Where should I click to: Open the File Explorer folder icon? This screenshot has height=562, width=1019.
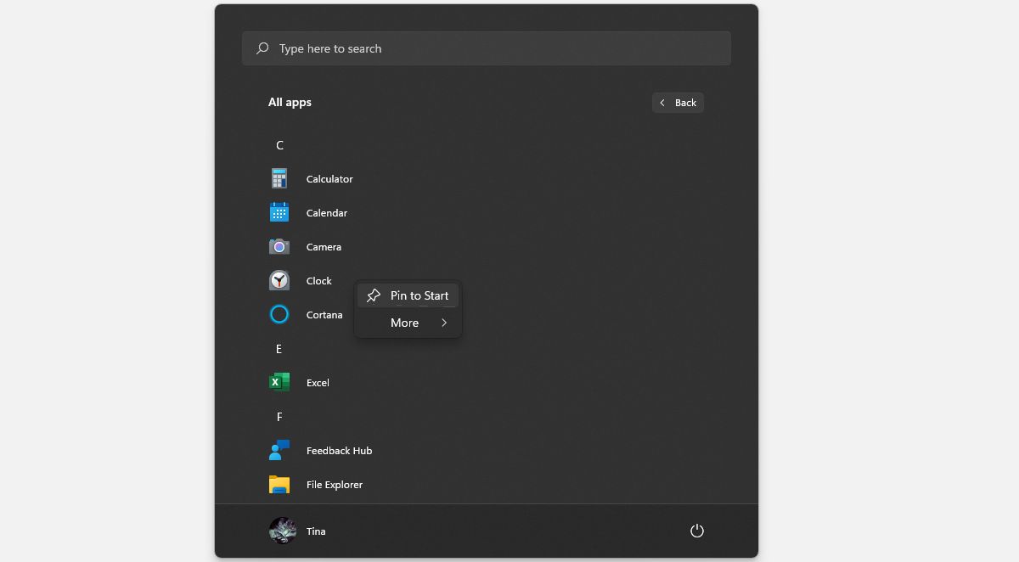coord(279,484)
